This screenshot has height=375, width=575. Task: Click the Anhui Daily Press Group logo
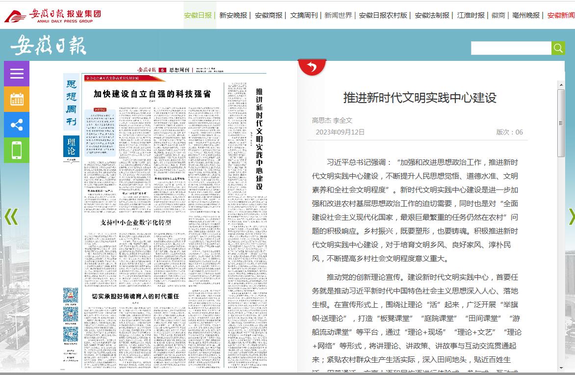coord(52,15)
